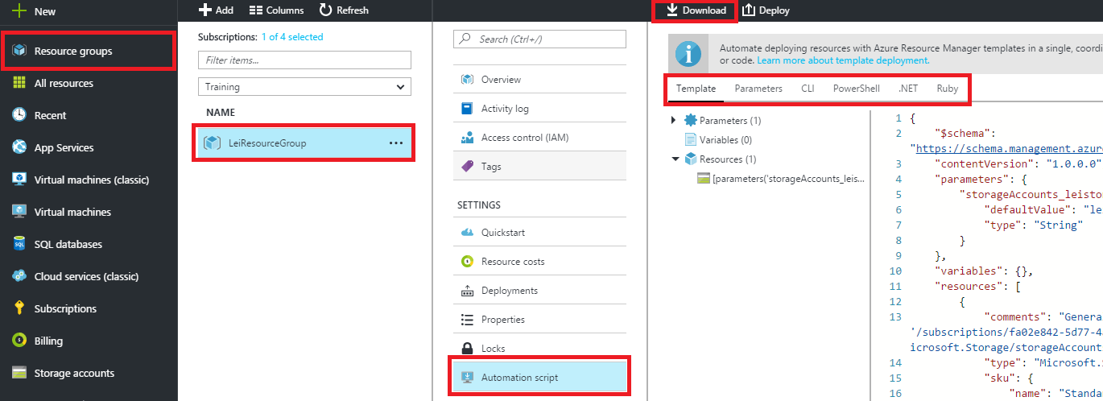Collapse Resources (1) tree node
Image resolution: width=1103 pixels, height=401 pixels.
coord(675,159)
